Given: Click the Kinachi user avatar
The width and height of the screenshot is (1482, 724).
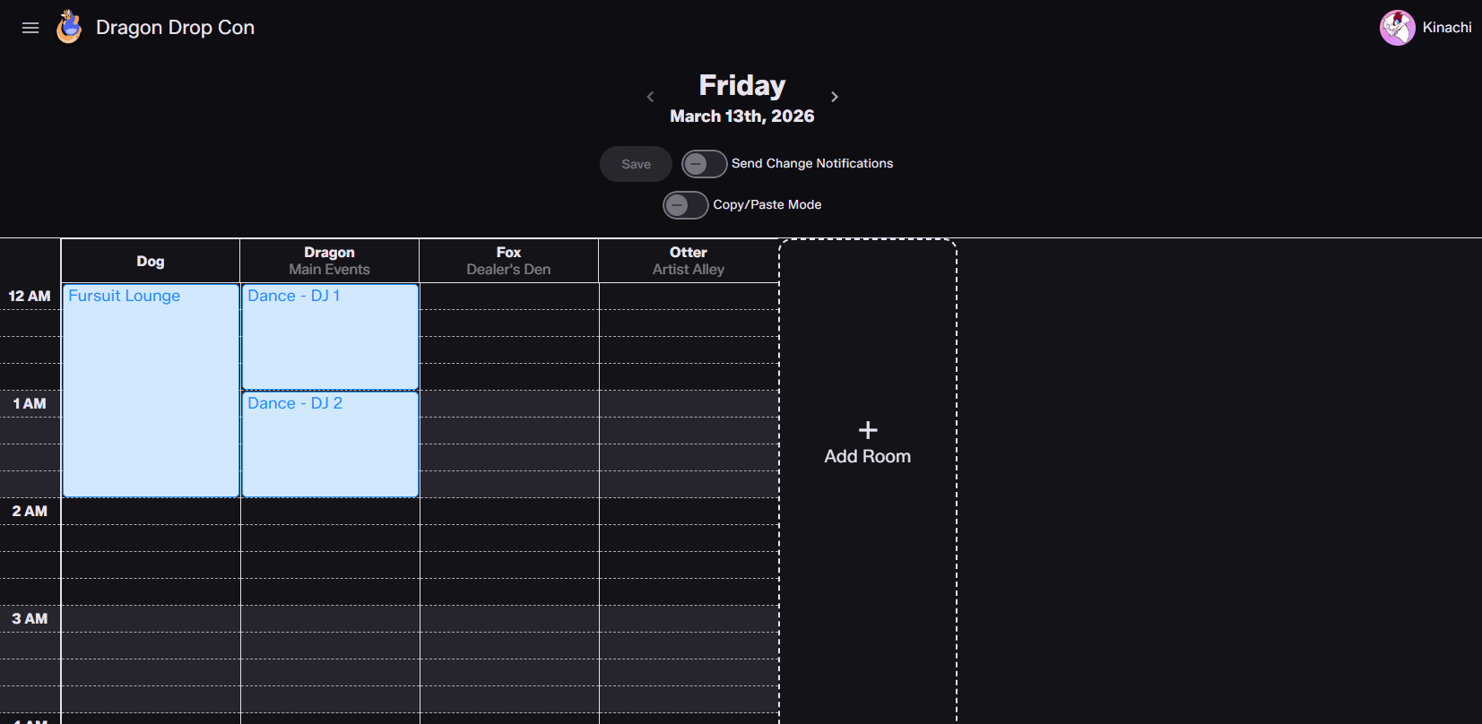Looking at the screenshot, I should 1397,28.
